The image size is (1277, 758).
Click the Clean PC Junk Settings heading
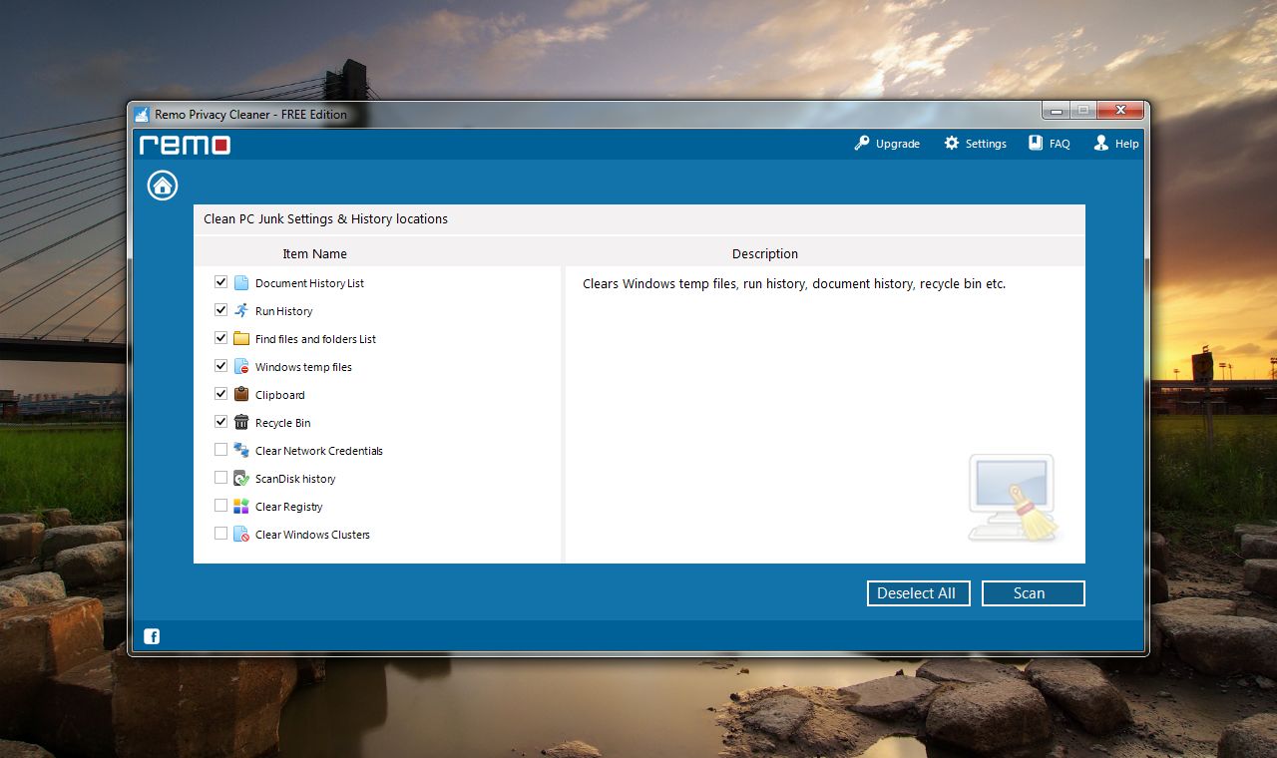point(325,219)
